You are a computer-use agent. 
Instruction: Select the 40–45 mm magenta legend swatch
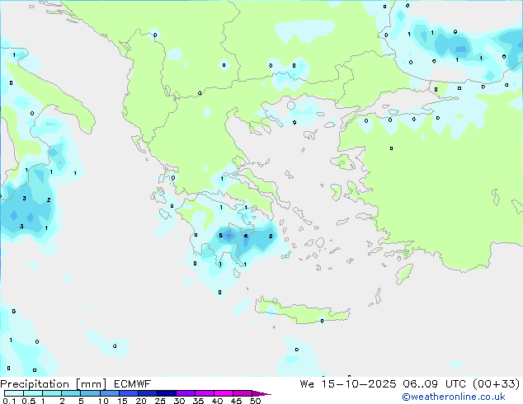coord(224,393)
